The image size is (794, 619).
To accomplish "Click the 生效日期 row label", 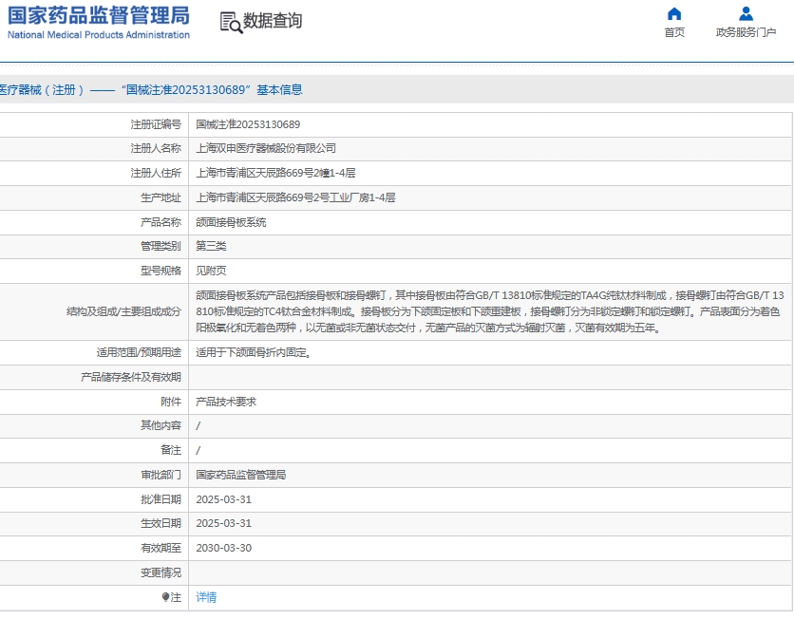I will tap(161, 523).
